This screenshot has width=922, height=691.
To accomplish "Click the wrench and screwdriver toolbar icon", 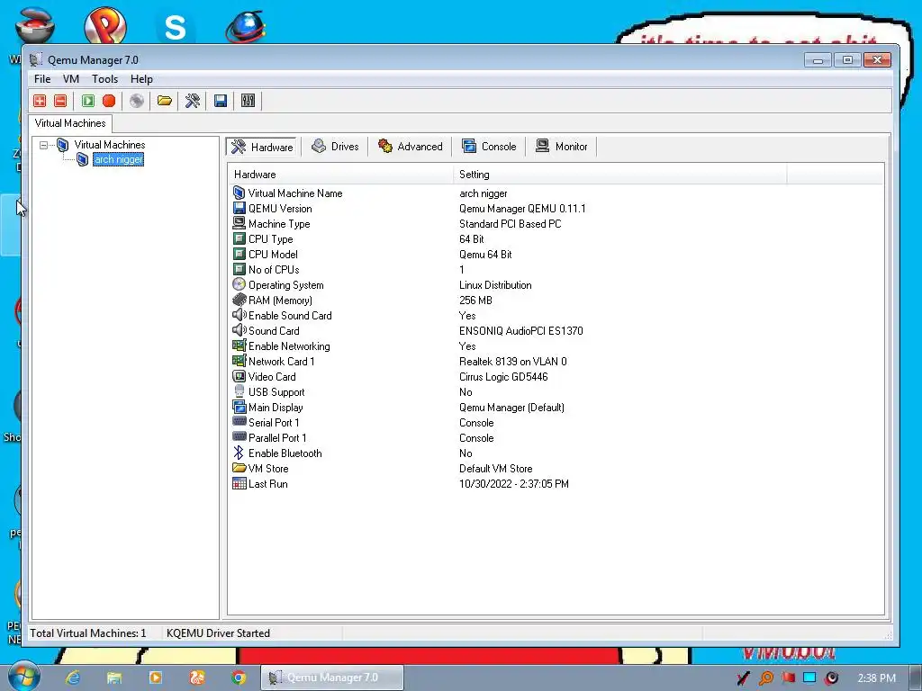I will pos(193,101).
